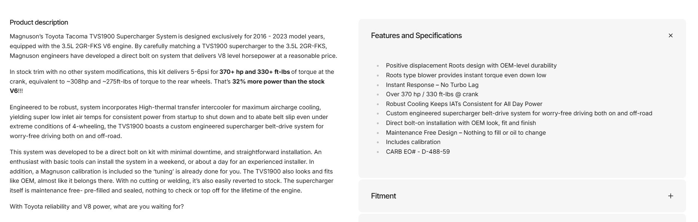Click the 'Includes calibration' bullet item
Image resolution: width=698 pixels, height=222 pixels.
413,142
